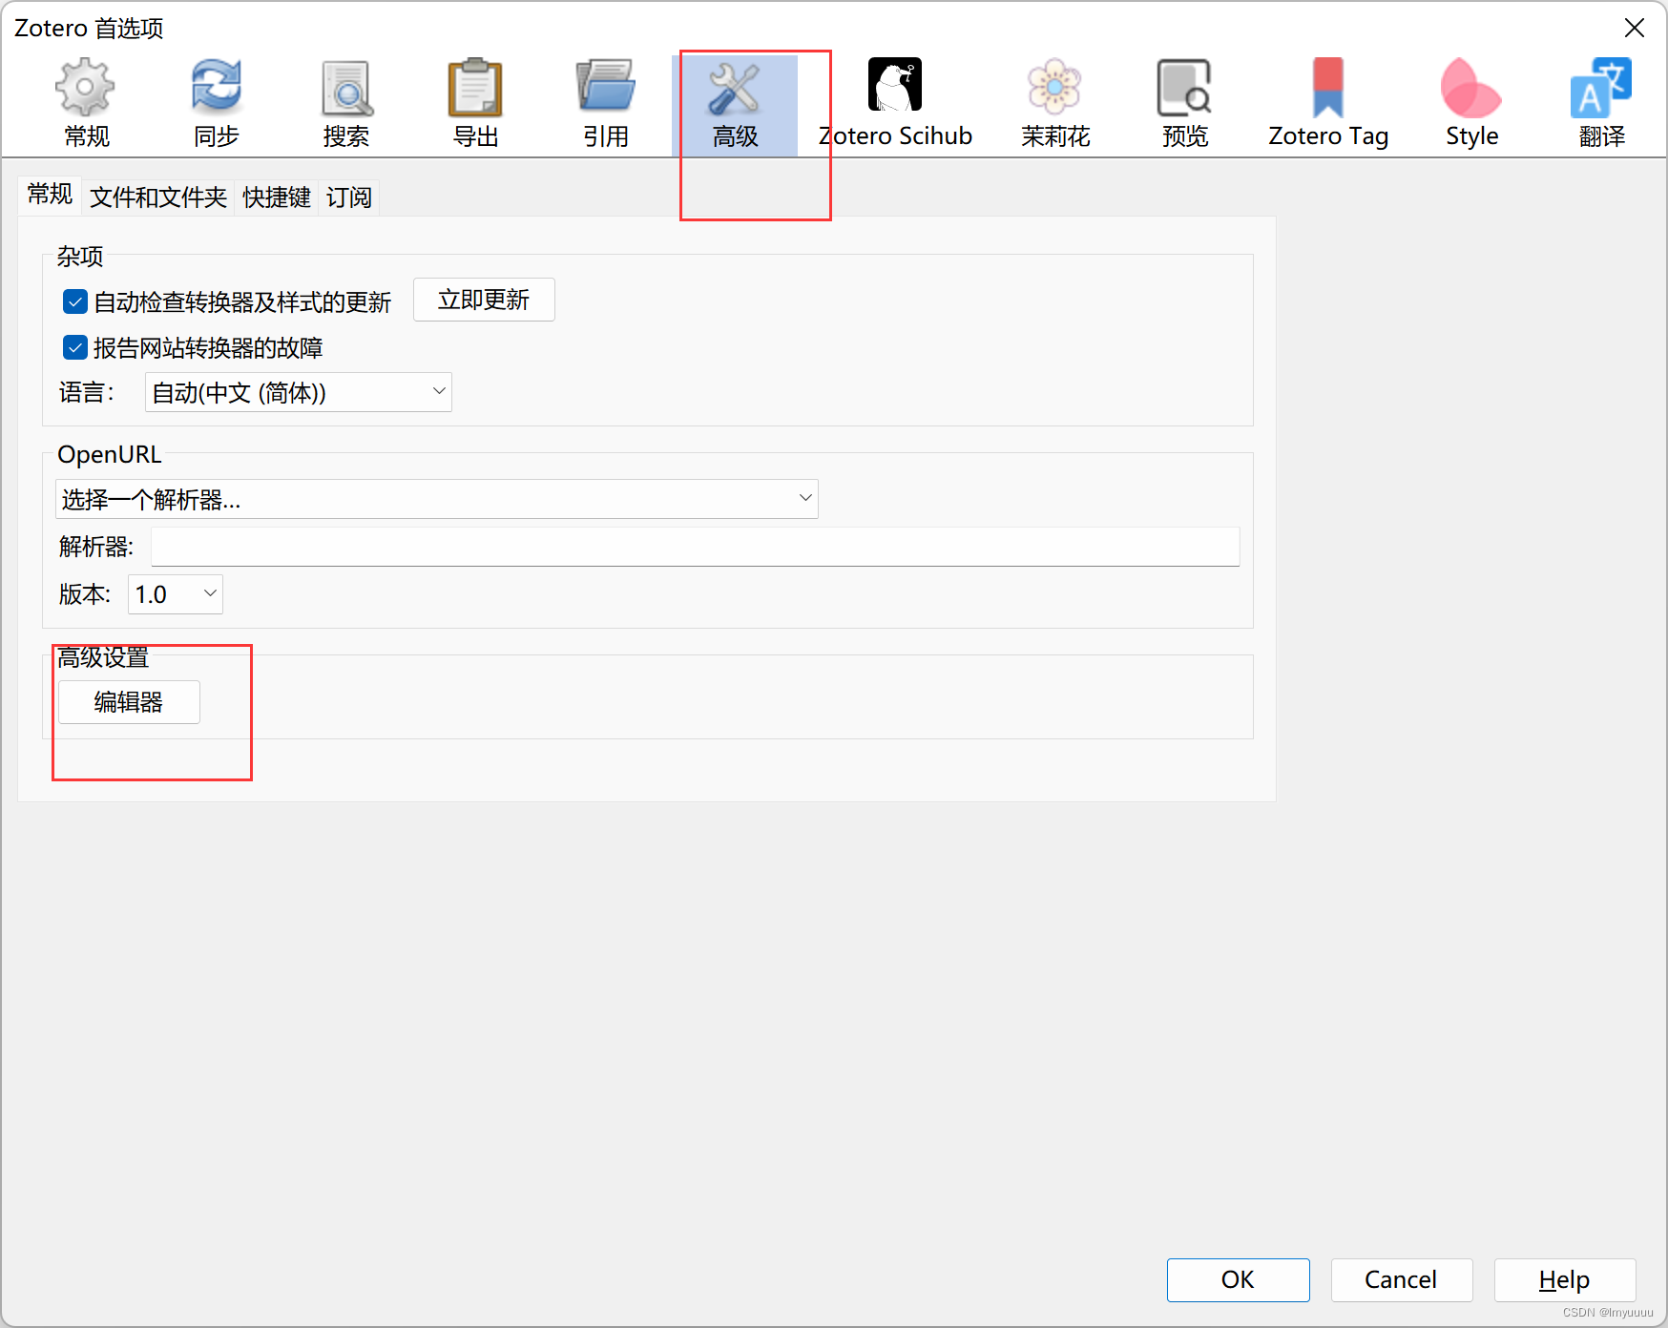Open the 搜索 search preferences pane
The width and height of the screenshot is (1668, 1328).
pos(345,103)
